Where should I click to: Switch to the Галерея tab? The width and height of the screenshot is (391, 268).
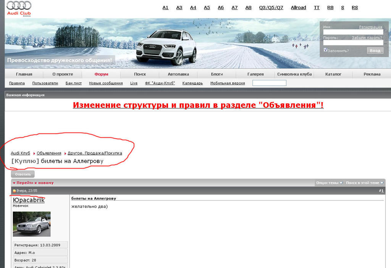click(255, 74)
